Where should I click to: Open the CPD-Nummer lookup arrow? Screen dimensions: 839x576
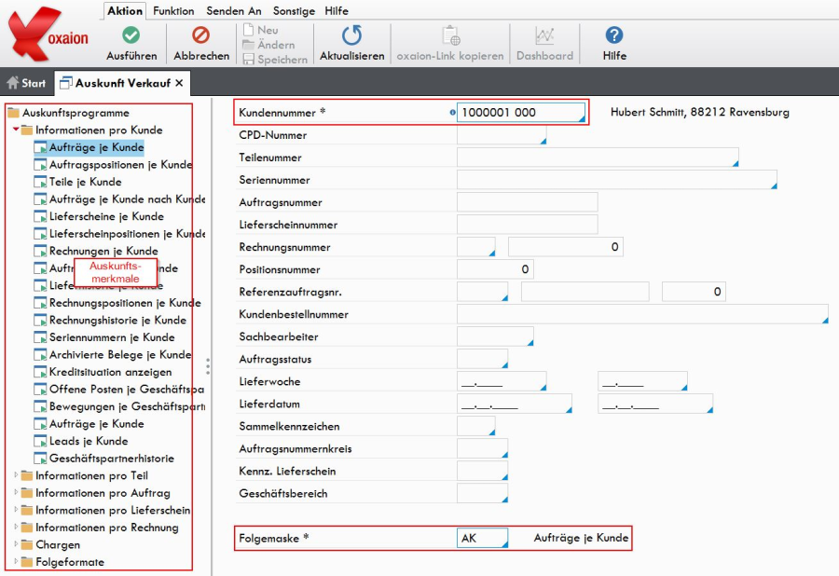point(543,141)
